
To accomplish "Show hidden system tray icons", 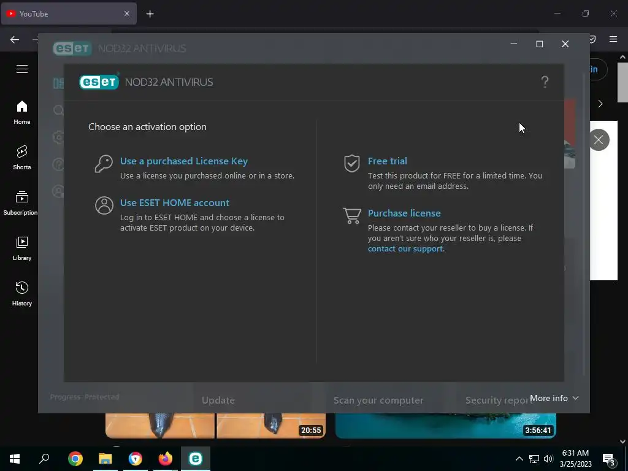I will click(519, 459).
